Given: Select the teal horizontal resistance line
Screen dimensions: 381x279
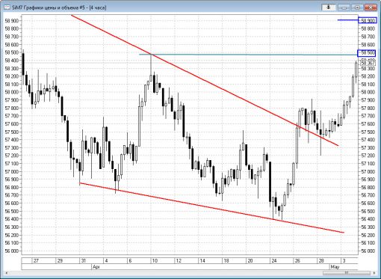Looking at the screenshot, I should tap(249, 55).
